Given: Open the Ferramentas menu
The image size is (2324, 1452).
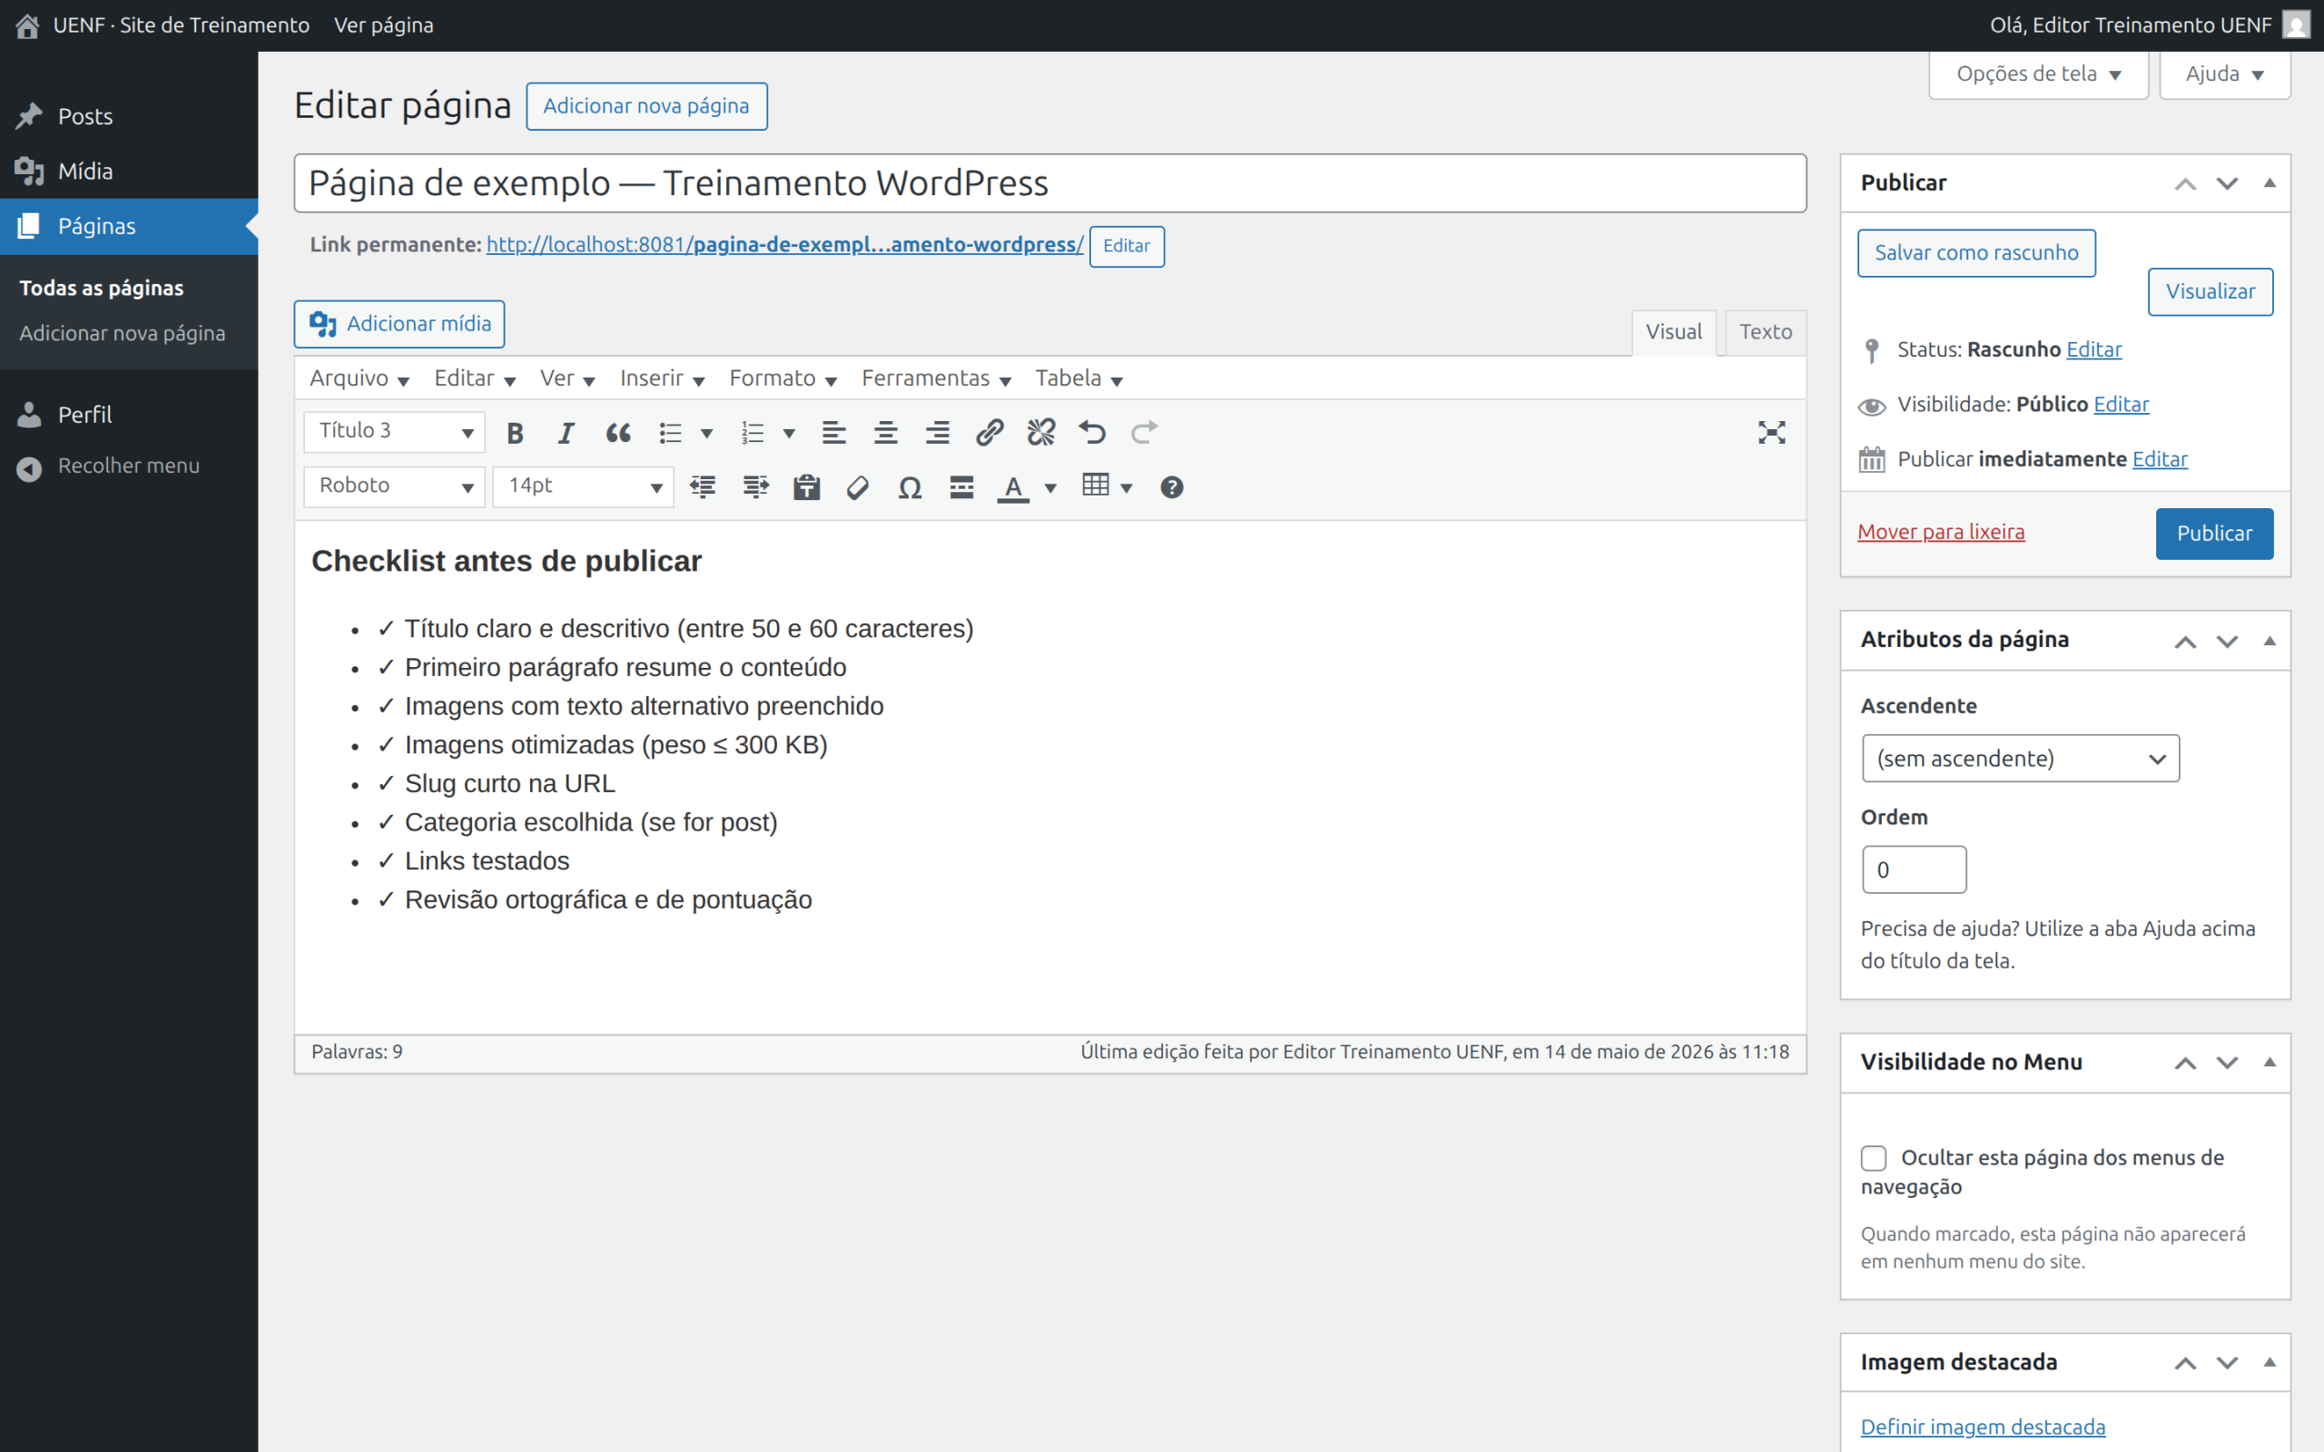Looking at the screenshot, I should [936, 378].
